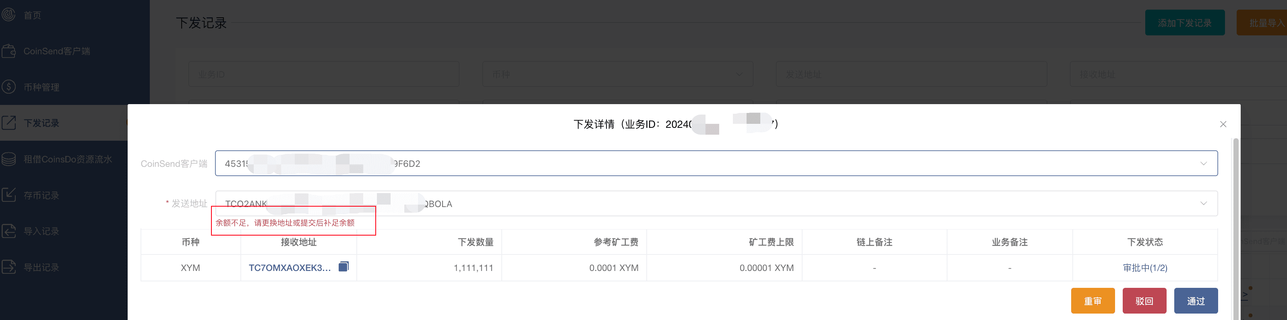Copy the receiving address TC7OMXAOXEK3
Screen dimensions: 1287x320
343,267
